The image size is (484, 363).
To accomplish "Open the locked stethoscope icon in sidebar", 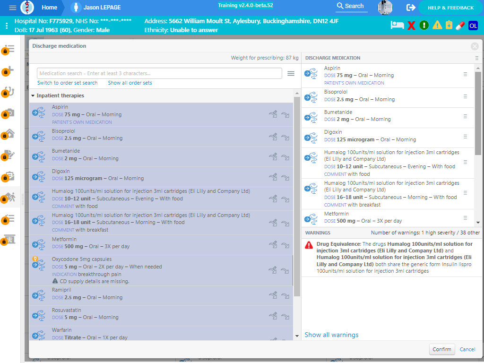I will pos(9,92).
